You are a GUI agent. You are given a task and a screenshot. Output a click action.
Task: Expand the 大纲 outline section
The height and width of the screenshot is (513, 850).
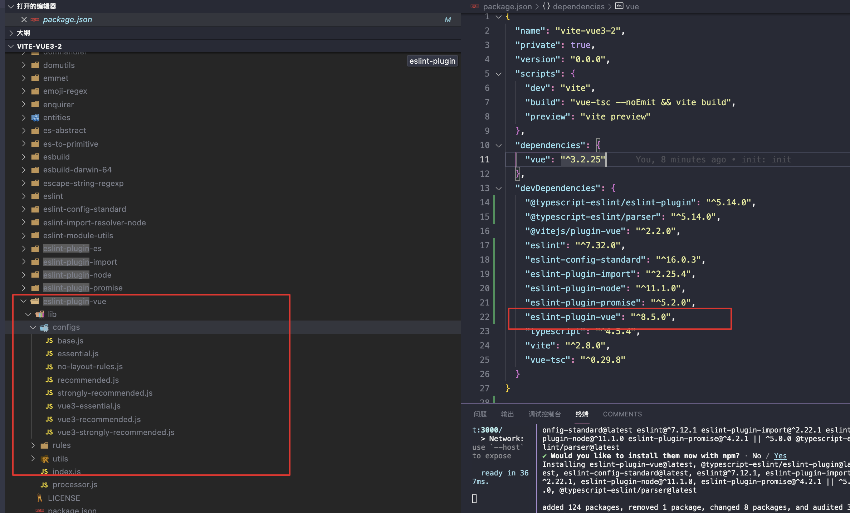coord(11,33)
